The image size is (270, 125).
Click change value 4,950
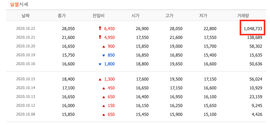coord(110,37)
